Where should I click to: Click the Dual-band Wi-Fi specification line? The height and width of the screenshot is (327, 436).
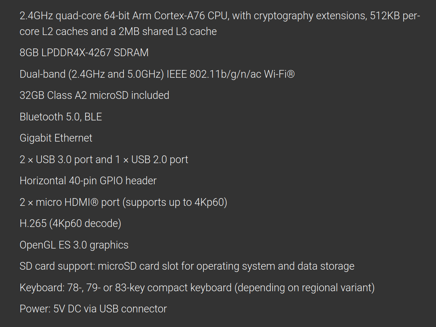point(157,74)
